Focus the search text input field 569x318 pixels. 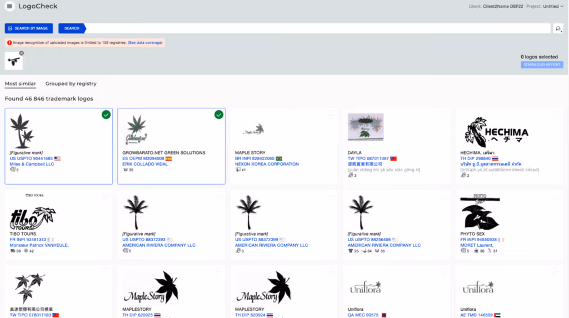click(318, 28)
